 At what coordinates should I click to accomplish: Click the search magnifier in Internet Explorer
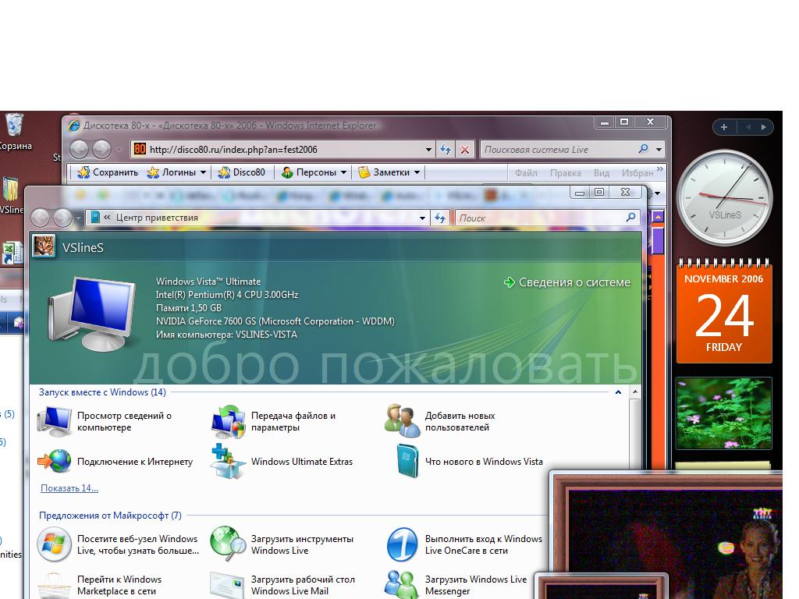point(643,149)
